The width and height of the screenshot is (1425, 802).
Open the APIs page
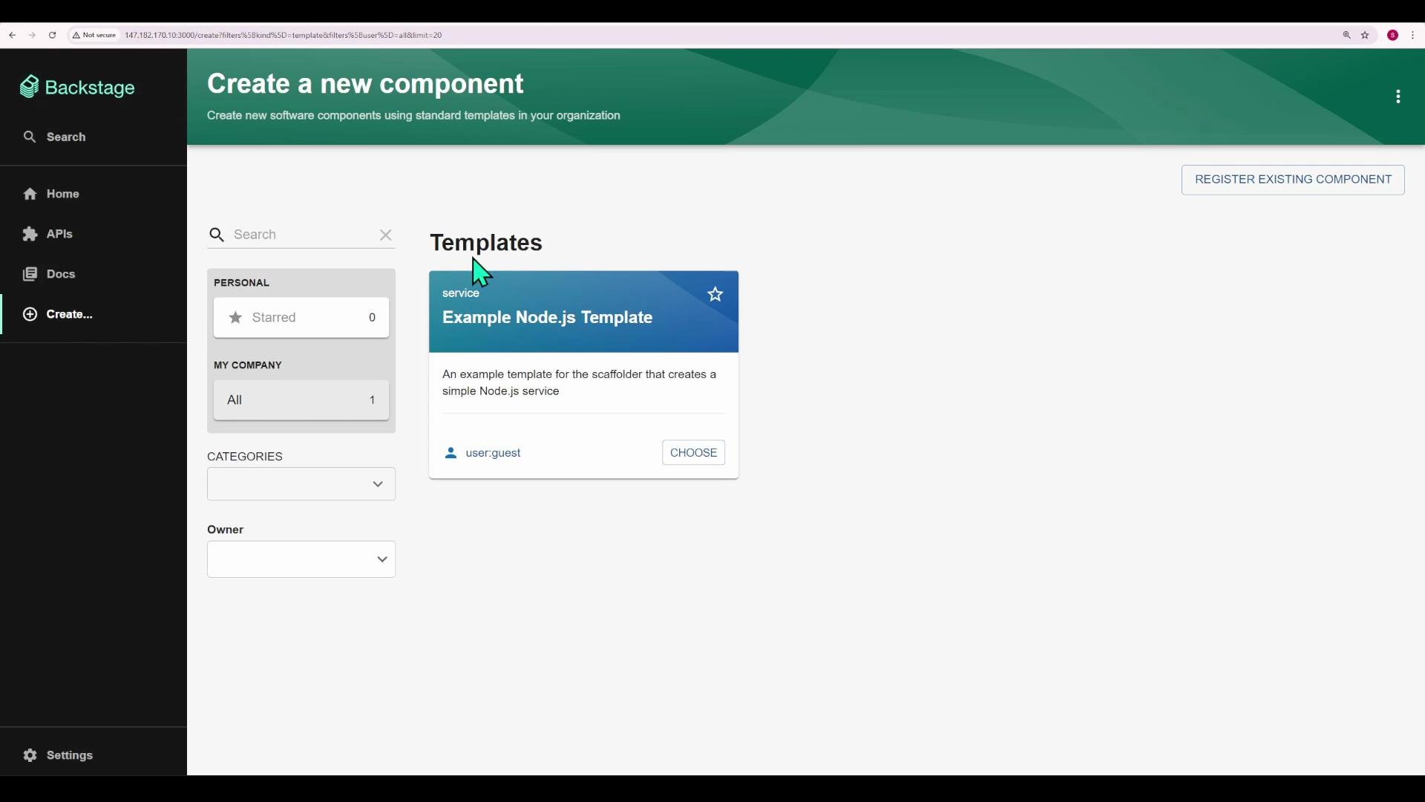(48, 234)
